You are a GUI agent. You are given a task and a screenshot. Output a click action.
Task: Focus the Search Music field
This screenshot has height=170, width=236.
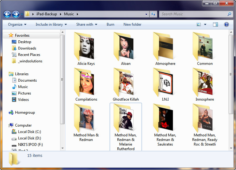(196, 14)
